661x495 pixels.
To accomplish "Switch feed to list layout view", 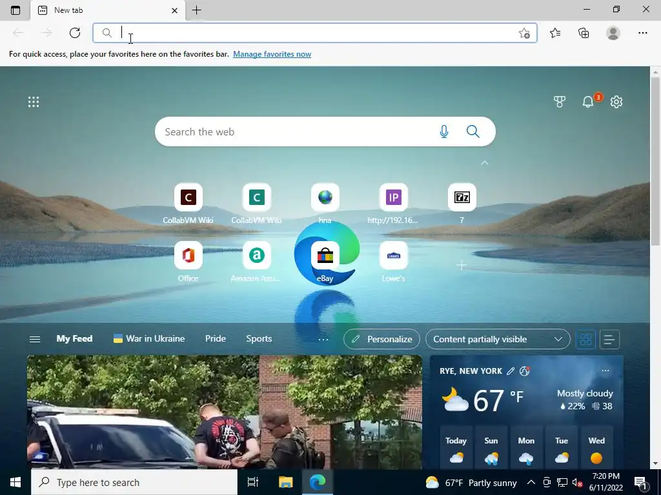I will [x=609, y=339].
